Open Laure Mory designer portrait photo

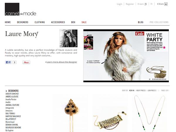point(69,38)
